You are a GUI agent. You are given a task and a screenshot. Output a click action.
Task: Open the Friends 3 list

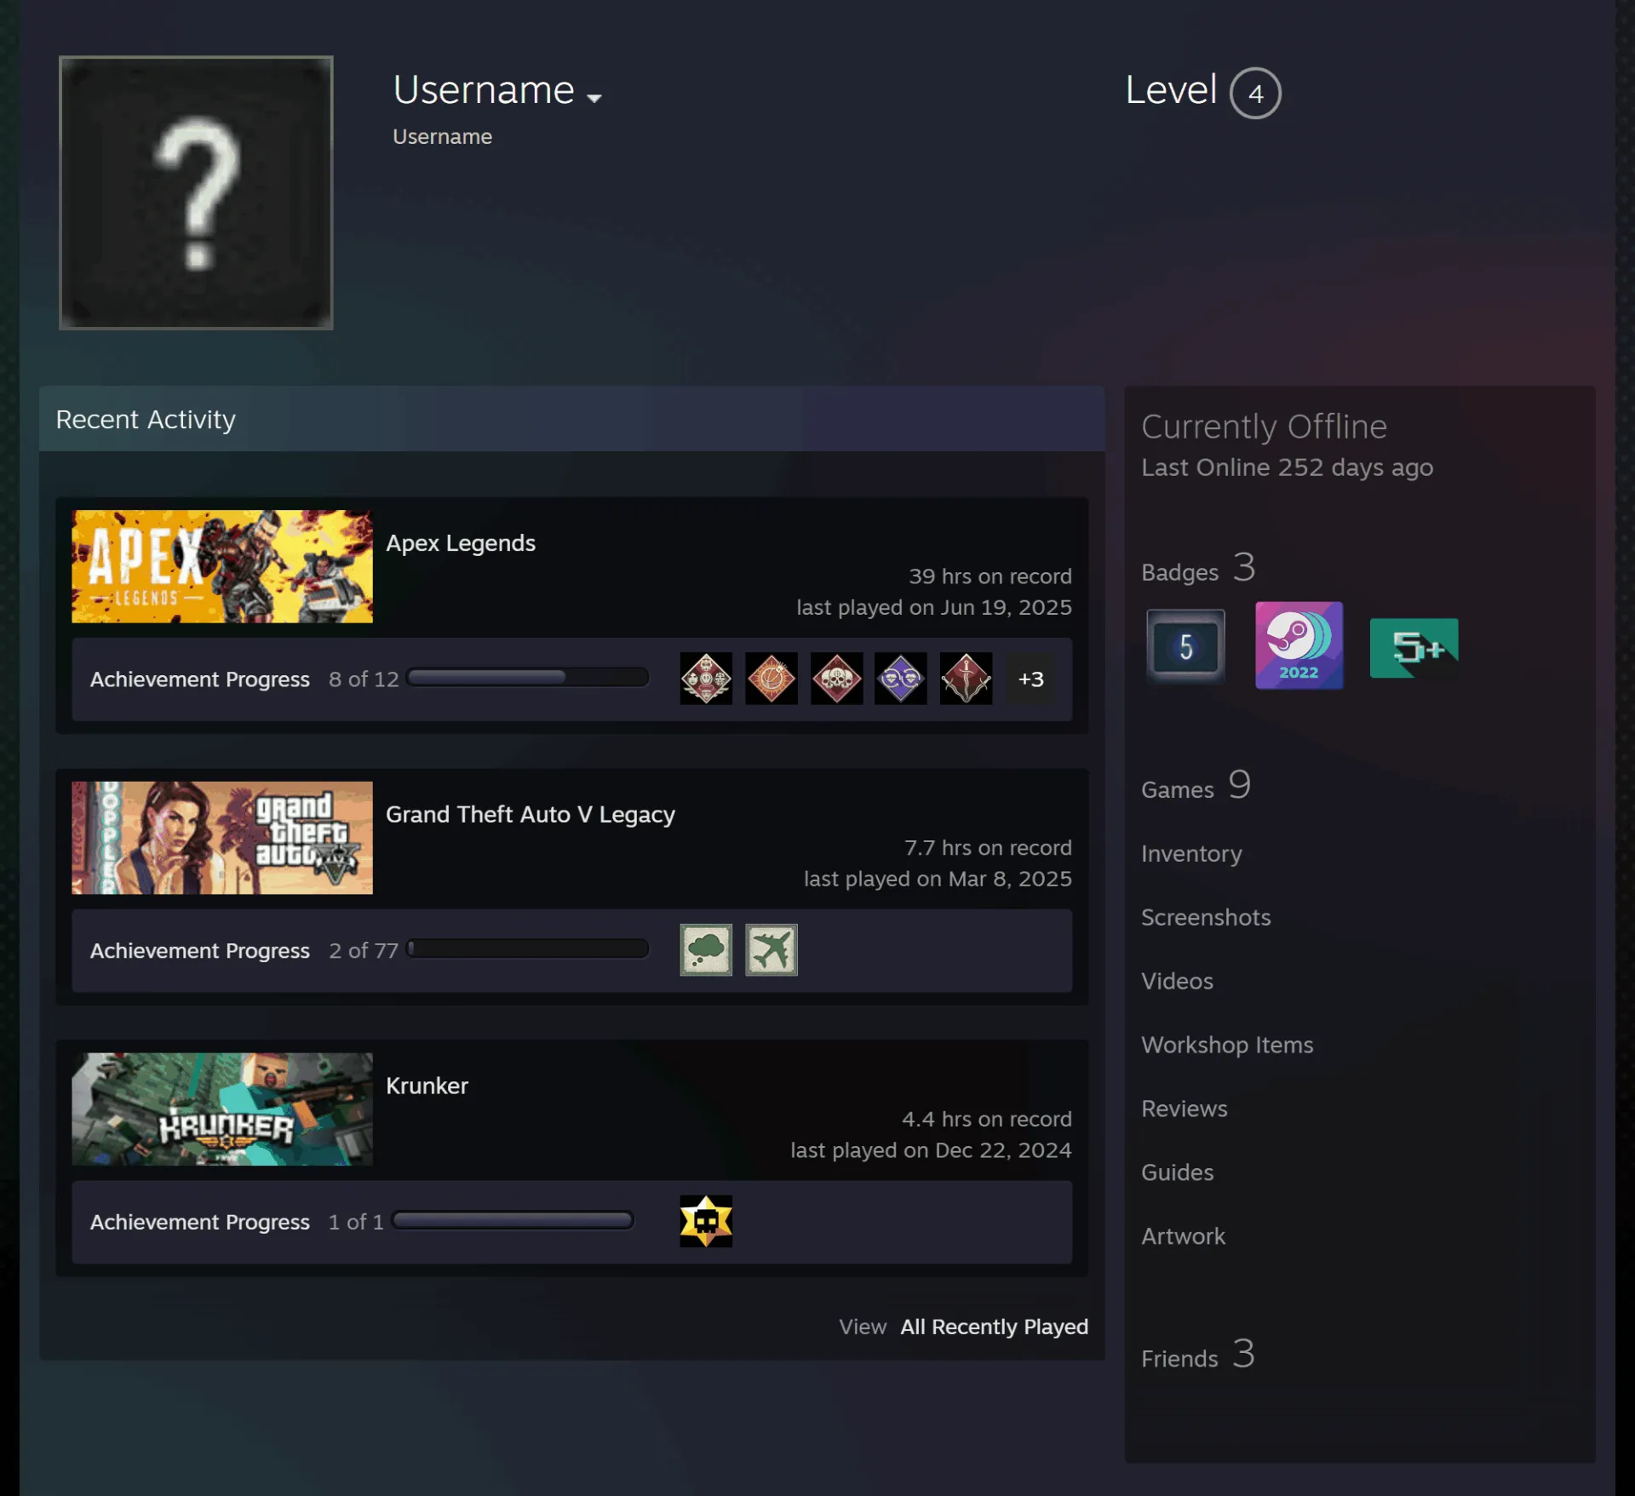[1197, 1355]
